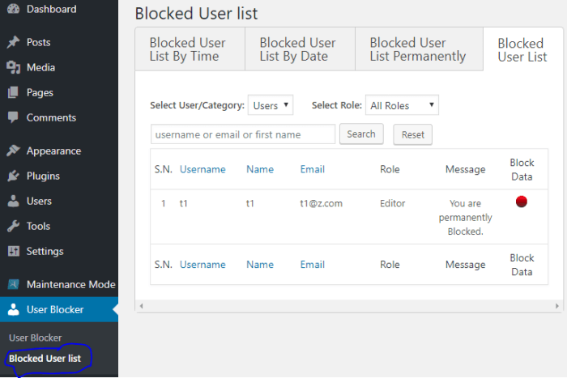The image size is (567, 378).
Task: Click the Pages icon in sidebar
Action: point(13,92)
